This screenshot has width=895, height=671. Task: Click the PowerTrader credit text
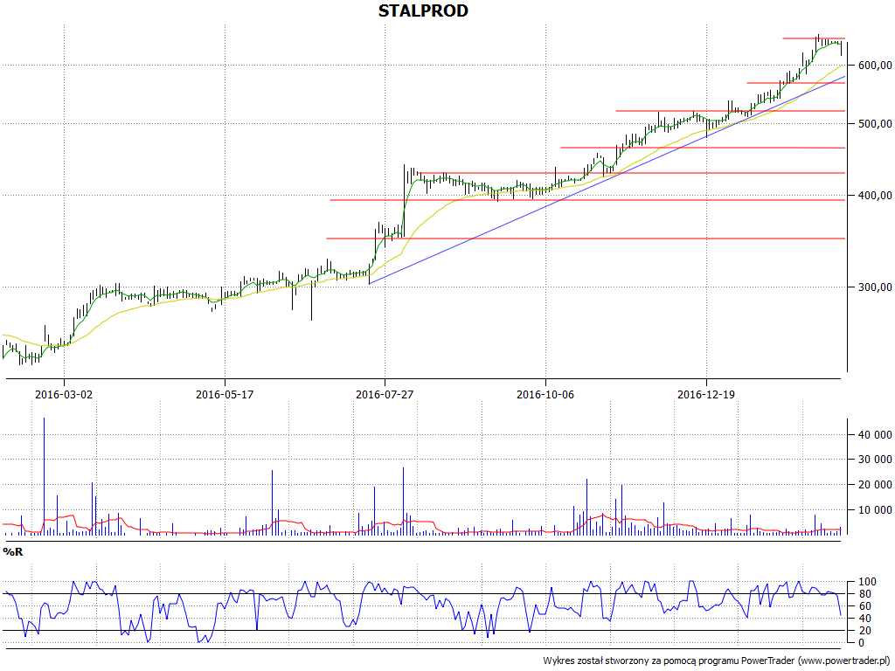(x=717, y=661)
